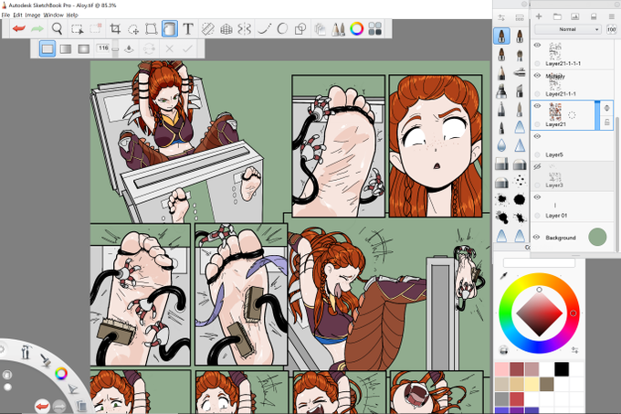Select the water drop smear brush
The image size is (621, 414).
click(x=501, y=145)
